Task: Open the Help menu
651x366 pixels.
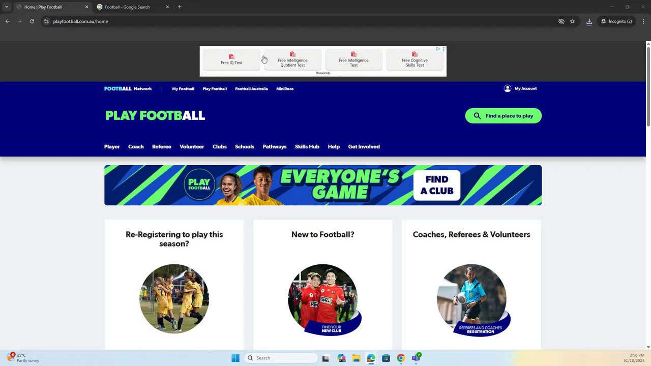Action: 334,147
